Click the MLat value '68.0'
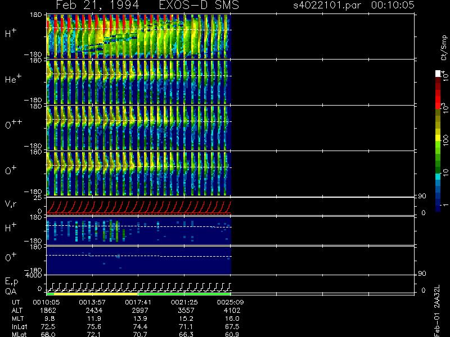Image resolution: width=450 pixels, height=337 pixels. 48,334
